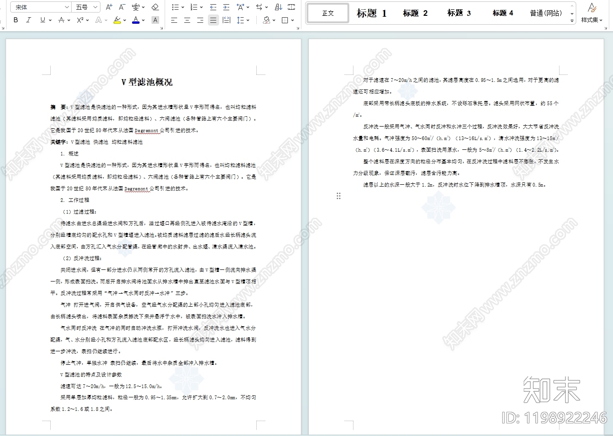
Task: Apply the 标题 4 style
Action: pyautogui.click(x=503, y=13)
